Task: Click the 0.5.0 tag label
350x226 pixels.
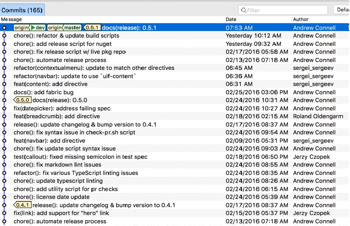Action: point(22,100)
